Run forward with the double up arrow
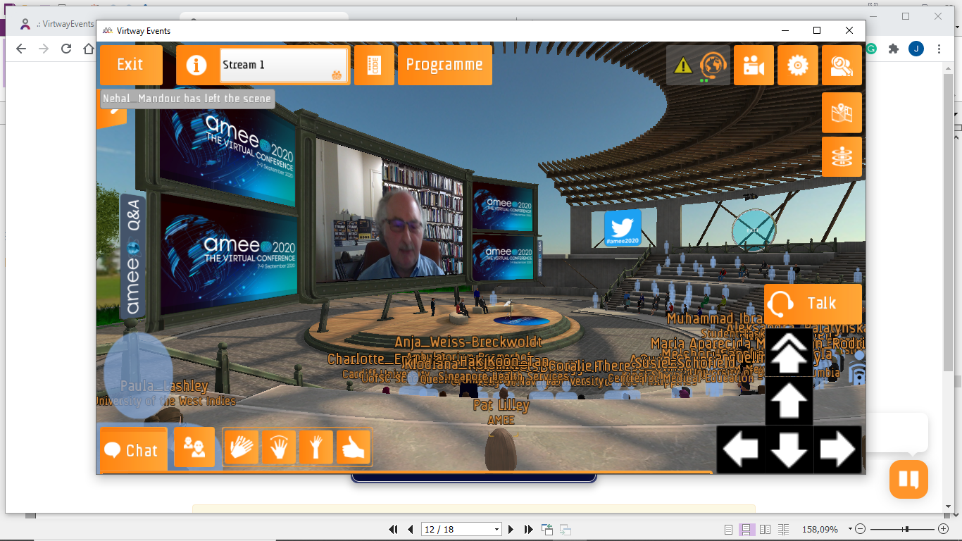Image resolution: width=962 pixels, height=541 pixels. tap(789, 352)
